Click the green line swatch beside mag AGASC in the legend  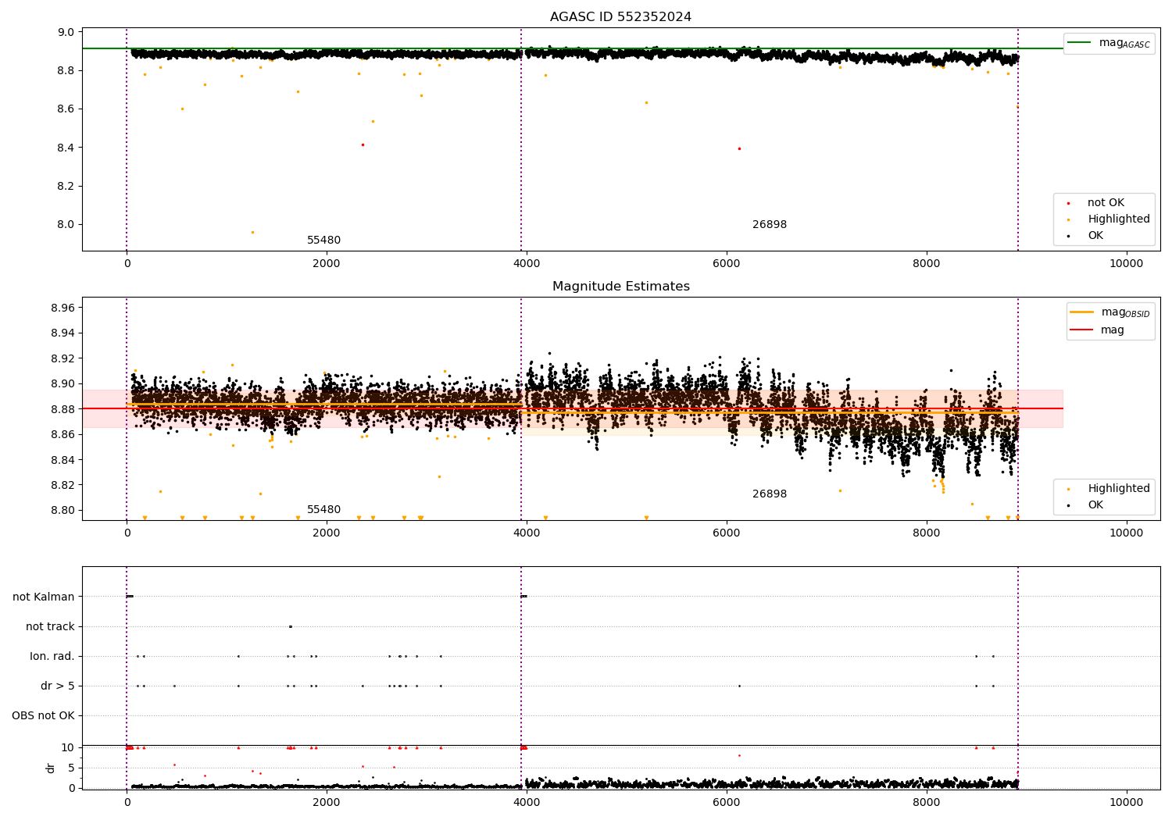1079,43
